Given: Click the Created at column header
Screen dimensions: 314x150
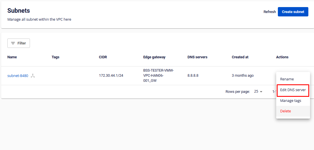Looking at the screenshot, I should point(240,57).
